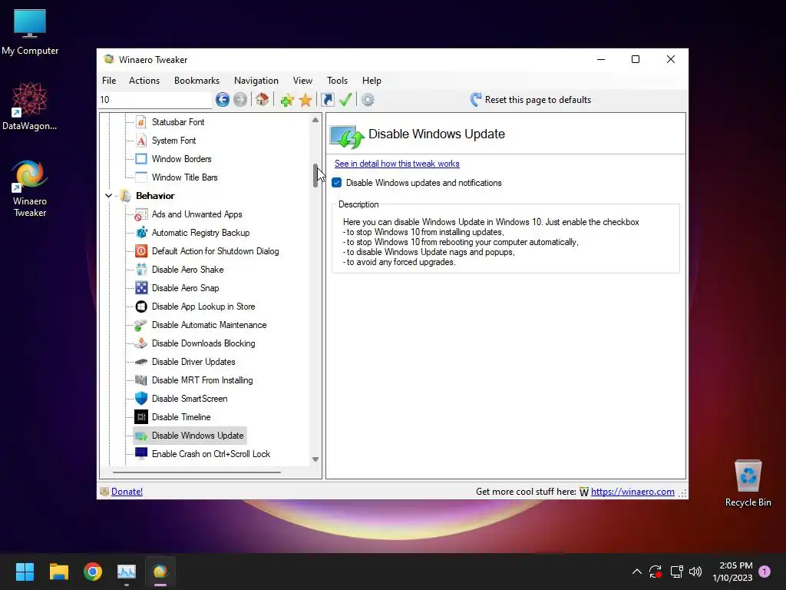Collapse the Behavior tree category
This screenshot has height=590, width=786.
point(108,196)
